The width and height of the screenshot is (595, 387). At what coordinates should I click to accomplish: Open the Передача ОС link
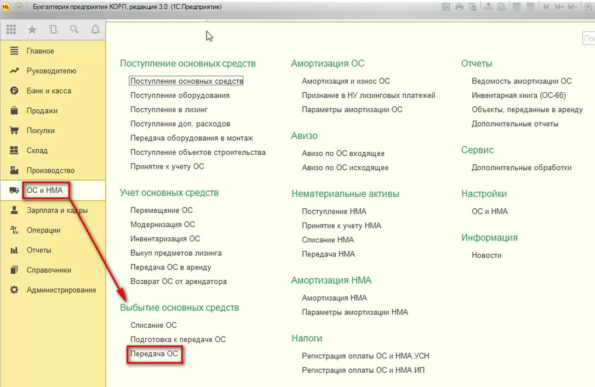154,354
